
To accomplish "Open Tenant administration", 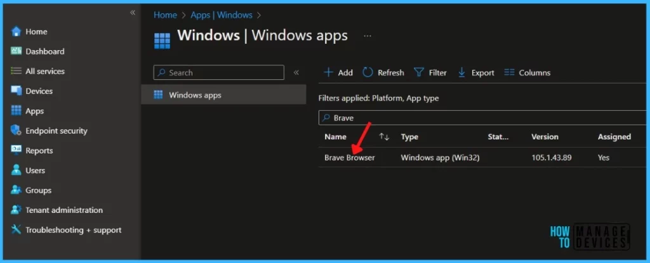I will 56,210.
